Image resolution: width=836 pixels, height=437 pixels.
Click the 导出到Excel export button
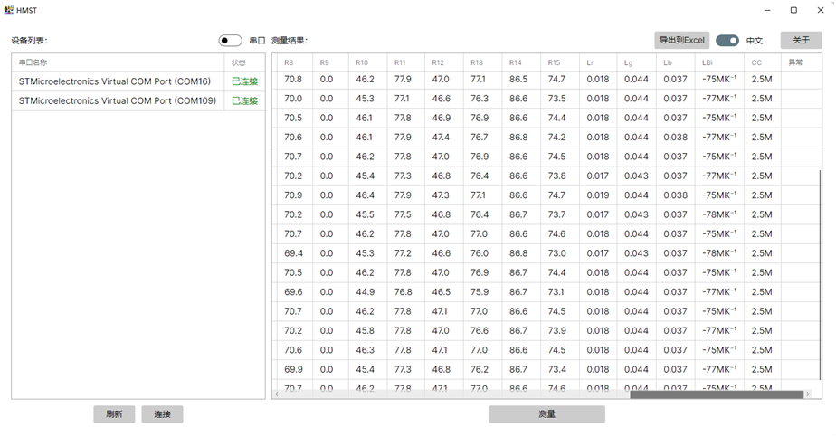682,41
